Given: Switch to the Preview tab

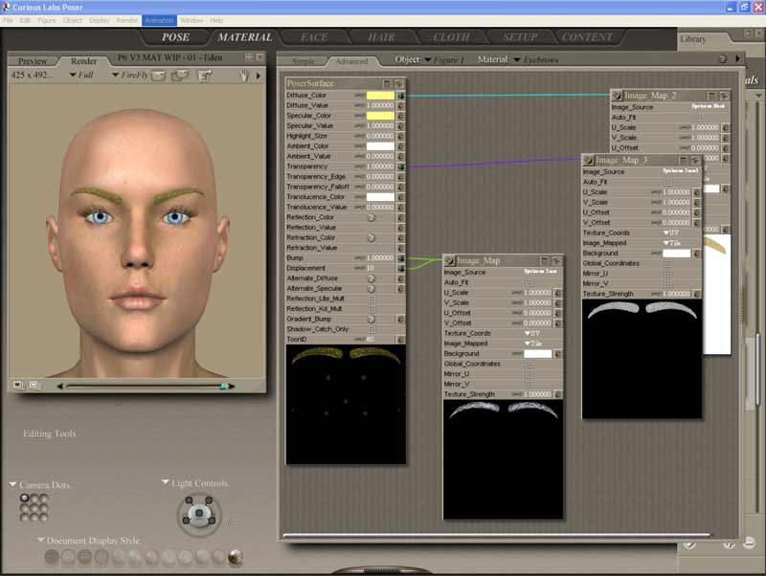Looking at the screenshot, I should point(33,61).
